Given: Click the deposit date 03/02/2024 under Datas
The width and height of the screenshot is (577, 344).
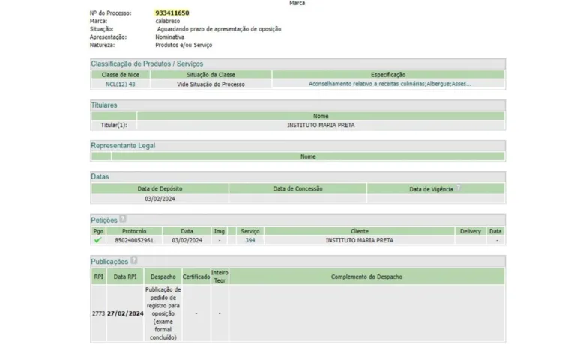Looking at the screenshot, I should click(x=159, y=199).
